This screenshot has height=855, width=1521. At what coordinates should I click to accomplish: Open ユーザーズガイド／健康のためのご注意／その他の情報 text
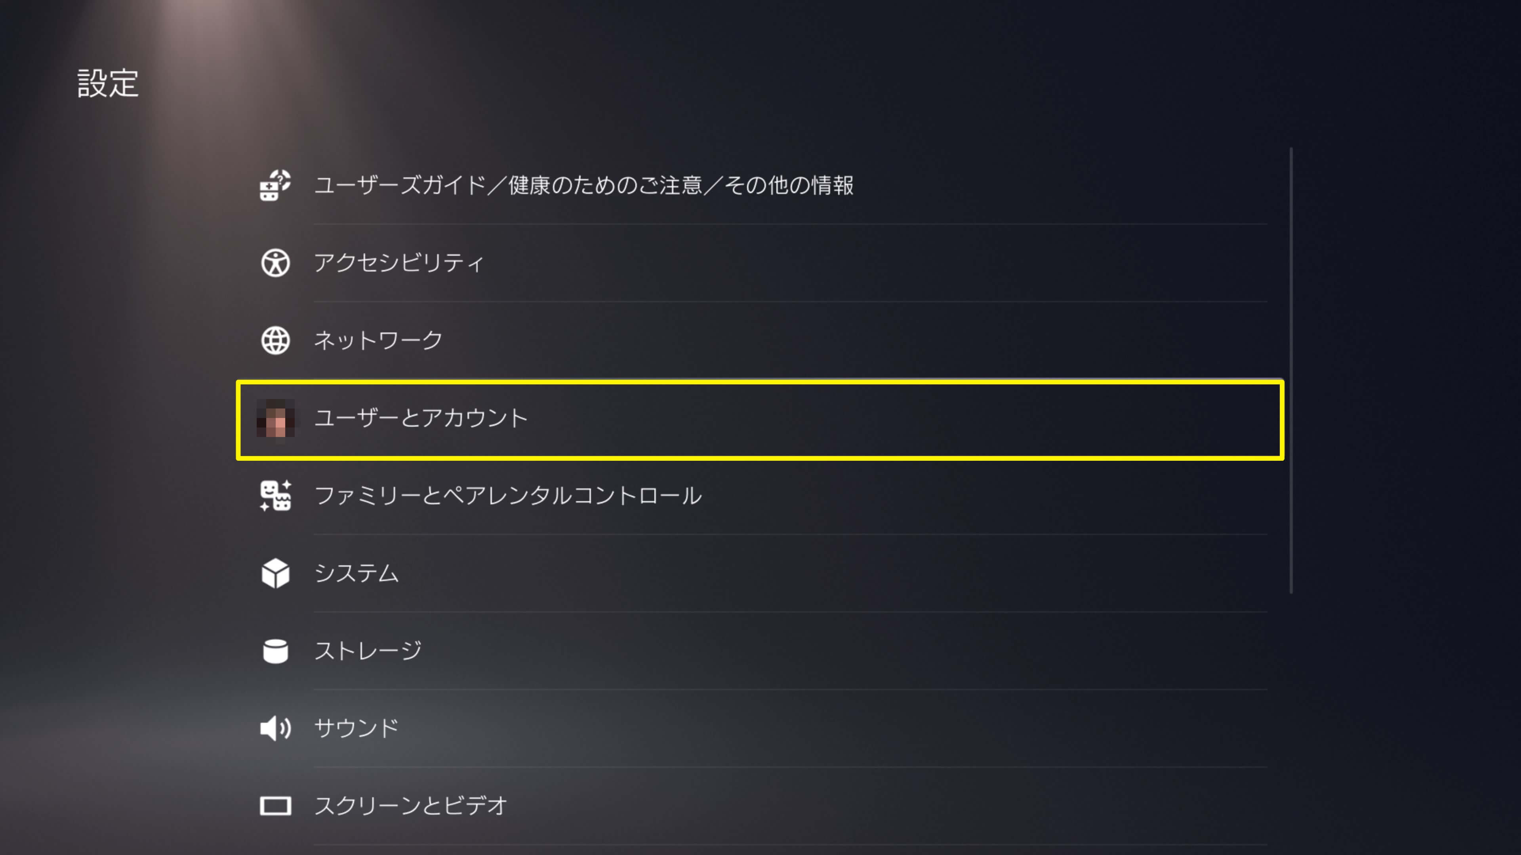point(583,186)
